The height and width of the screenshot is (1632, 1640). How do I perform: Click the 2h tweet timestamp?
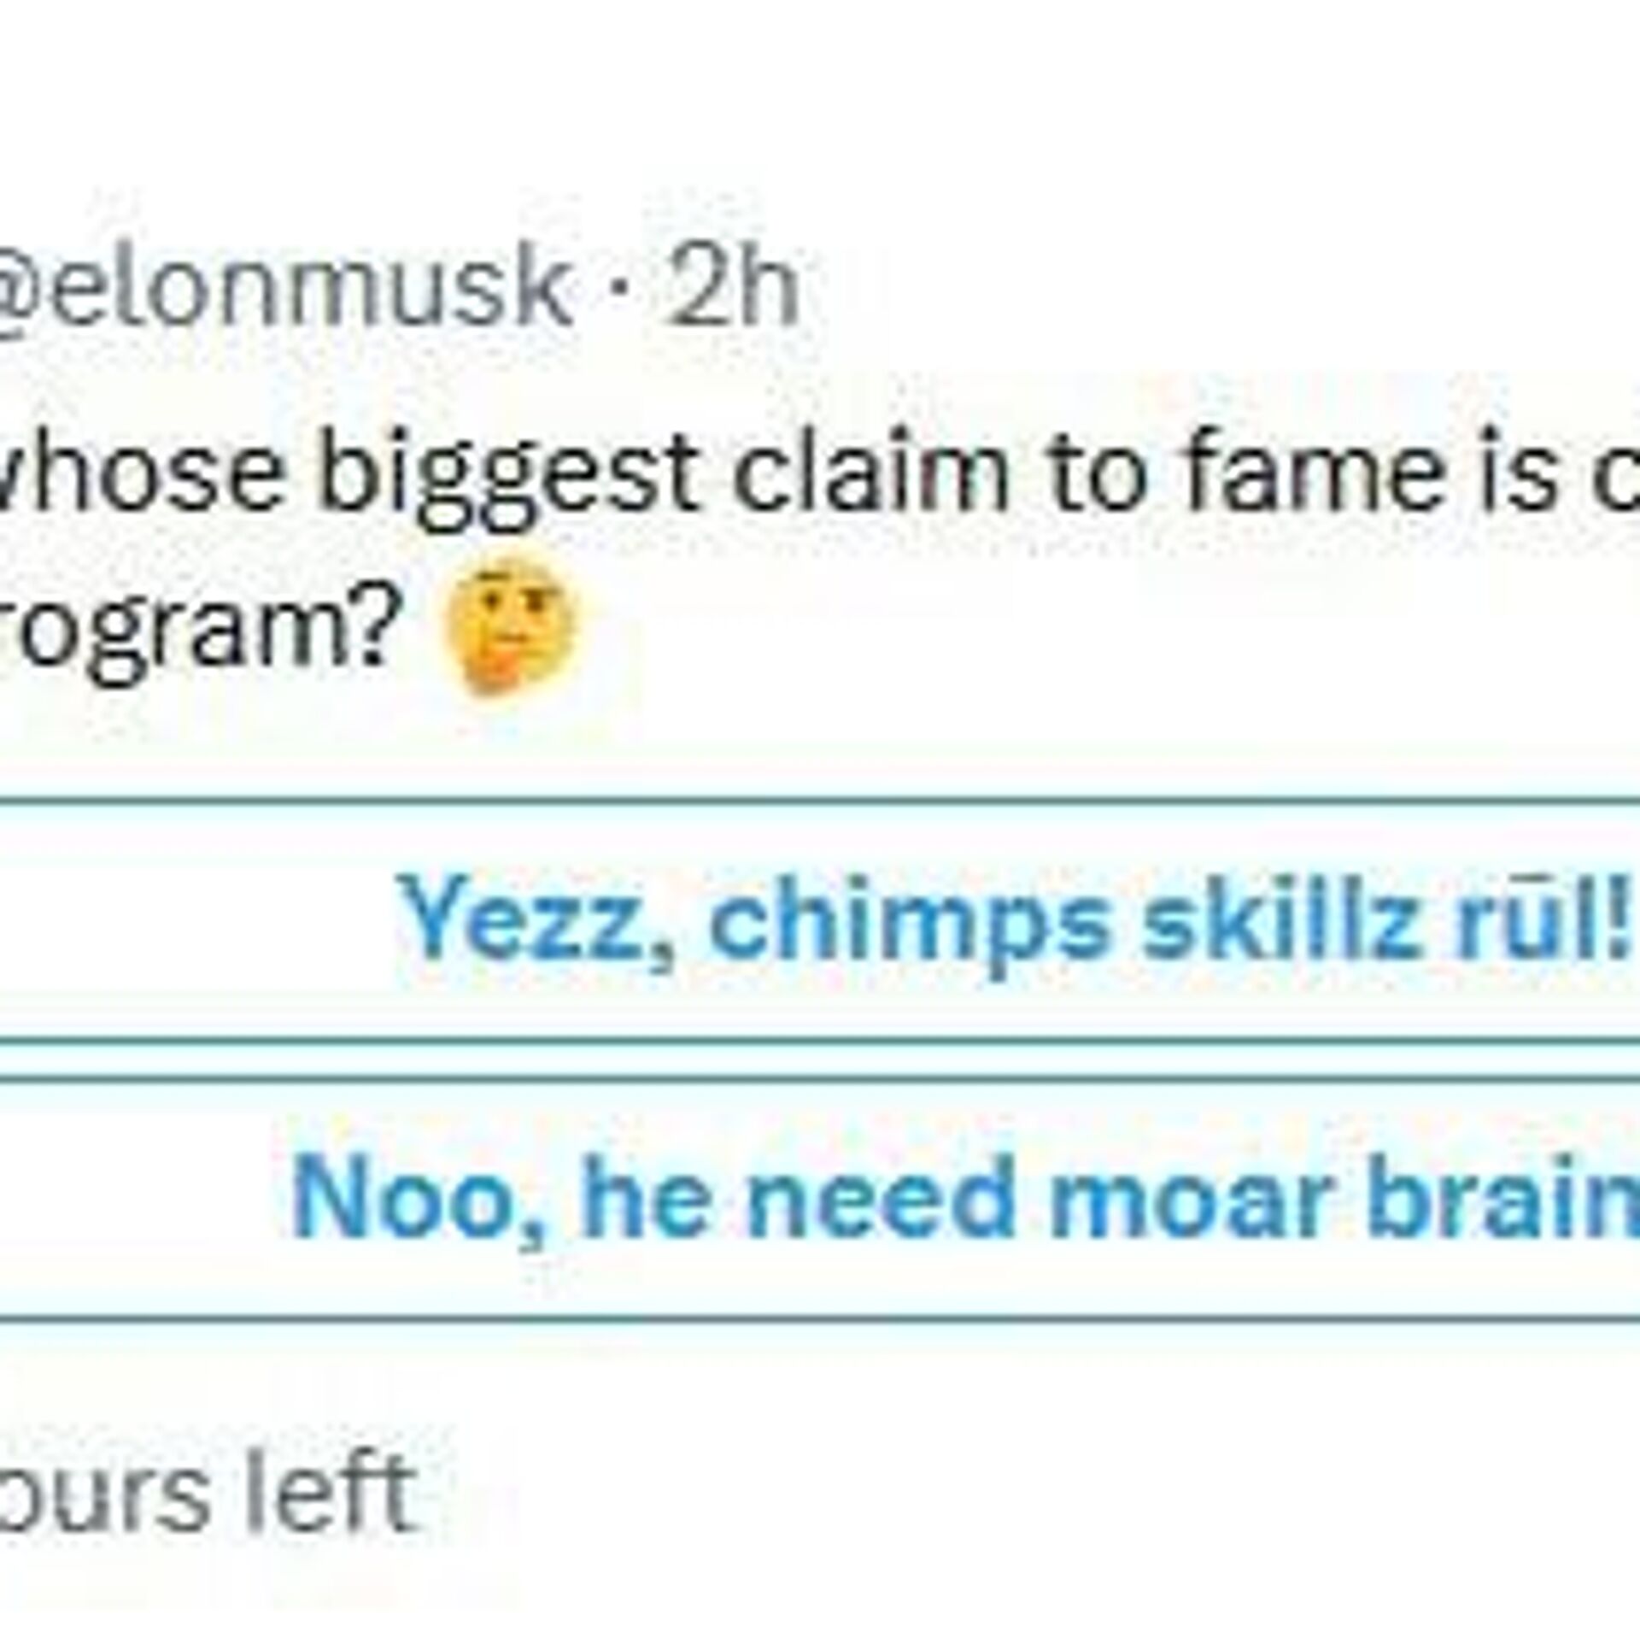coord(732,285)
